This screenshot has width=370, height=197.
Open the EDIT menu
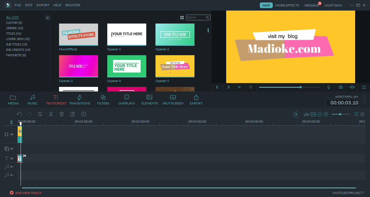[x=29, y=5]
